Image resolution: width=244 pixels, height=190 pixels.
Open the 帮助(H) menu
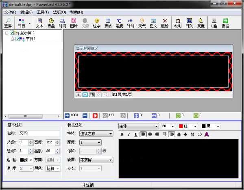(x=76, y=12)
